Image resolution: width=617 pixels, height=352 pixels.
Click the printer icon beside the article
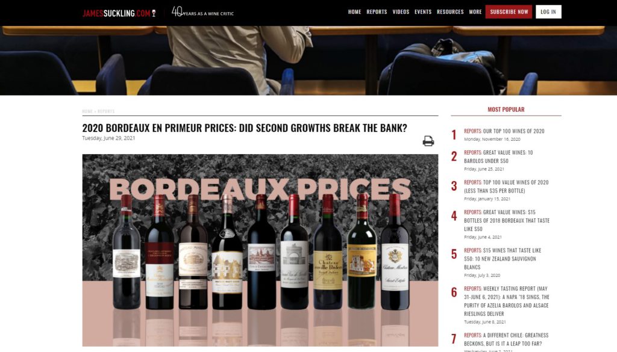click(x=428, y=141)
